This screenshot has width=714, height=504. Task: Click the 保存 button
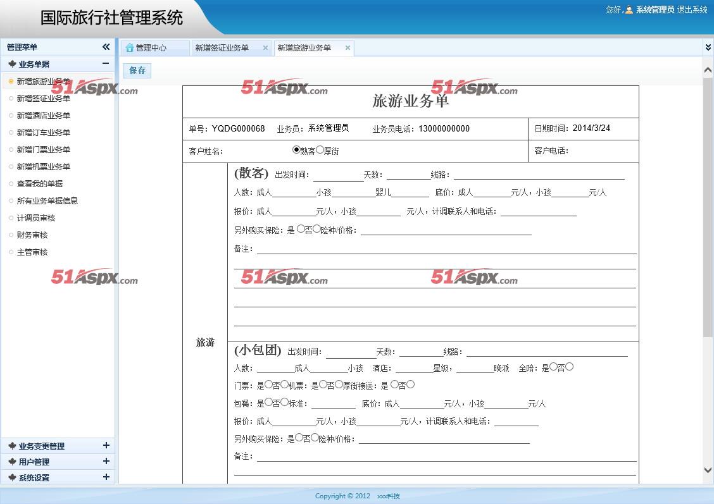(137, 70)
